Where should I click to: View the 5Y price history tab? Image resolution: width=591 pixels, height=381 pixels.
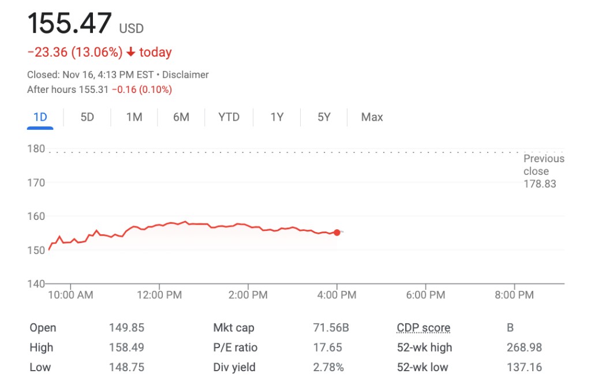324,117
